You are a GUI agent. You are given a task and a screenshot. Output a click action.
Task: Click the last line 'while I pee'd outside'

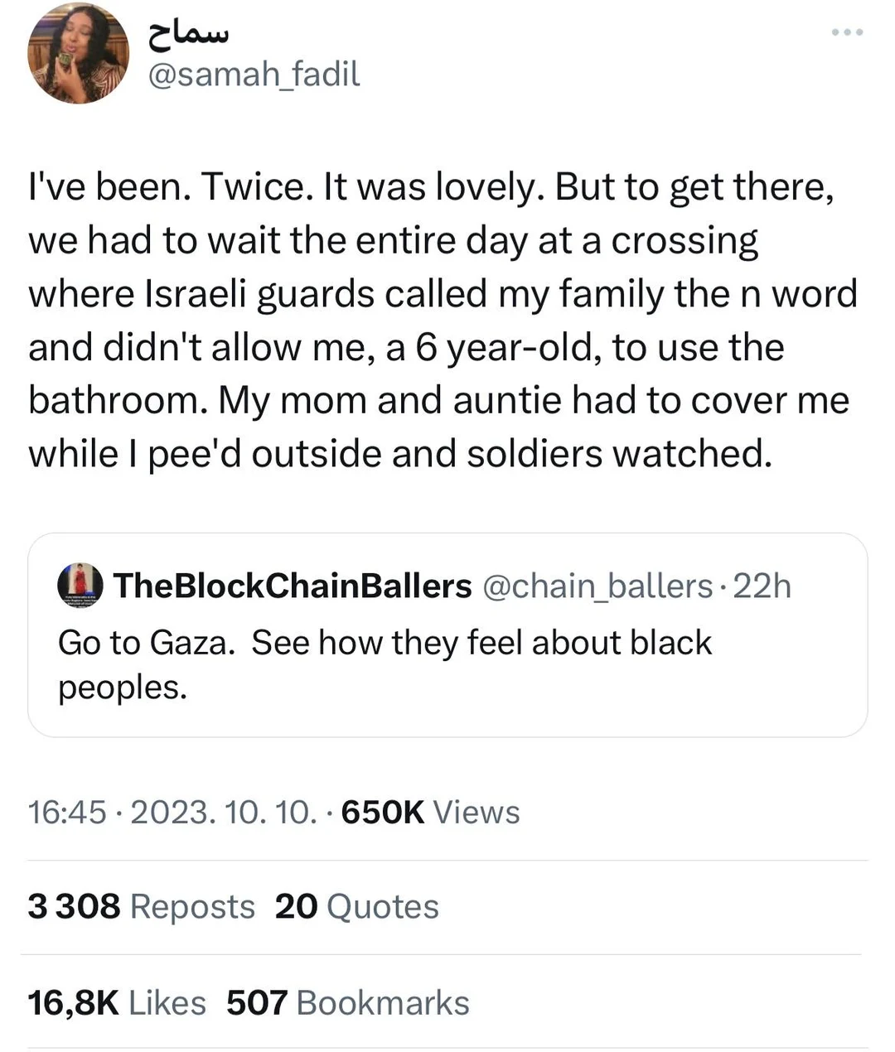(x=399, y=454)
